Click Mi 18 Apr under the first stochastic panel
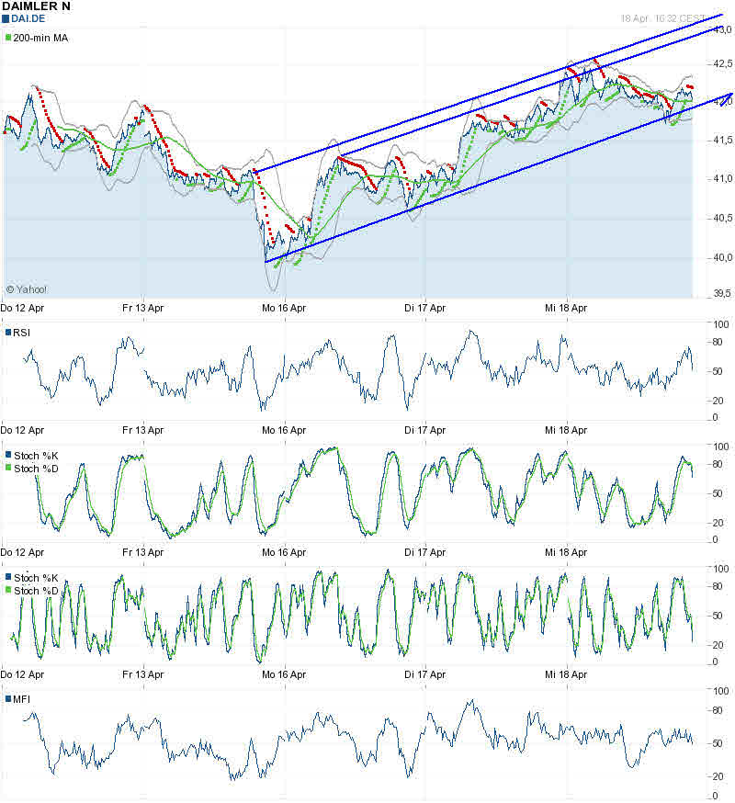Screen dimensions: 735x803 click(x=566, y=552)
